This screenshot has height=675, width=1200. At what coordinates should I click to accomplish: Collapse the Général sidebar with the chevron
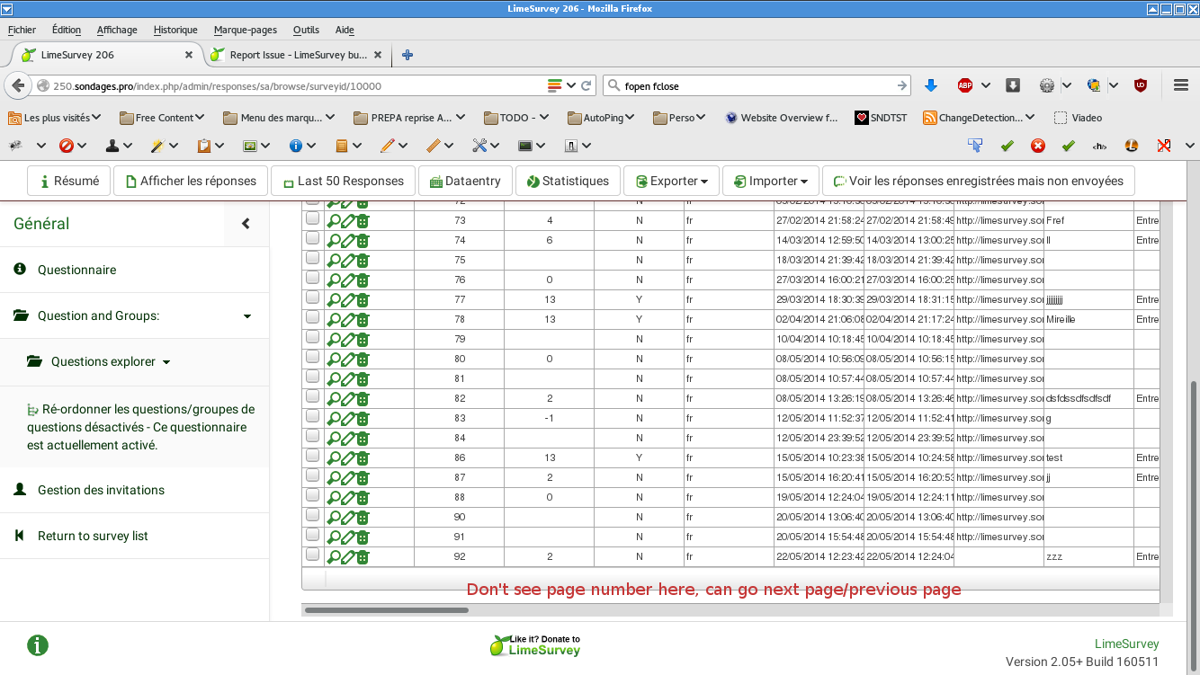pos(246,224)
